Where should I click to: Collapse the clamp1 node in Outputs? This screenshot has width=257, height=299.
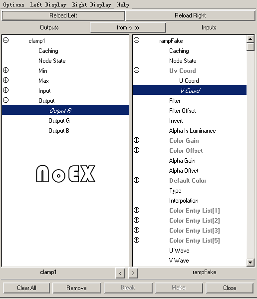(6, 40)
